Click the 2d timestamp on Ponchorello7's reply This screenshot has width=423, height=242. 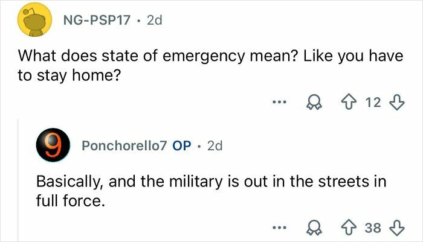(215, 147)
